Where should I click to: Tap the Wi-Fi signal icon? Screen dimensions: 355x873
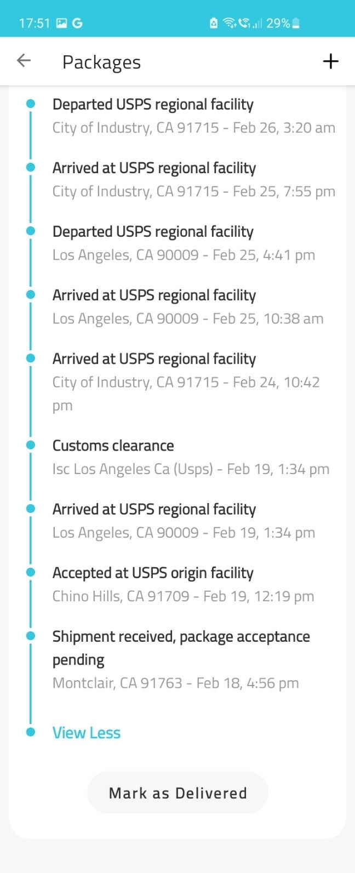pyautogui.click(x=230, y=23)
